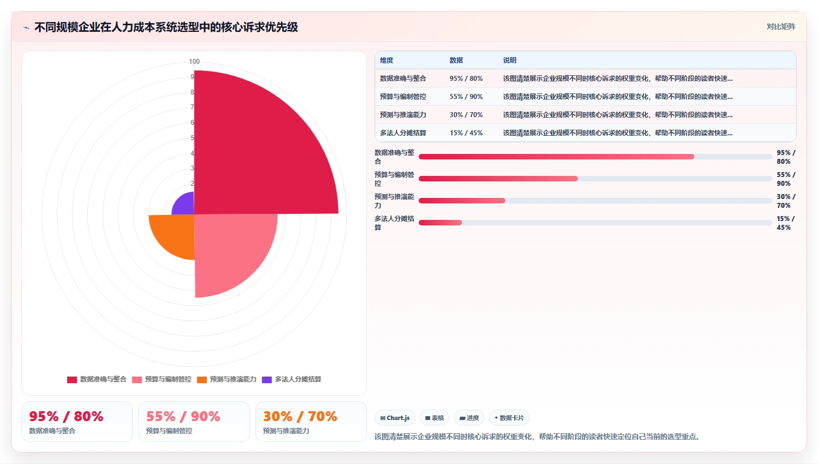Click the 数据 column header
The width and height of the screenshot is (818, 464).
coord(456,60)
